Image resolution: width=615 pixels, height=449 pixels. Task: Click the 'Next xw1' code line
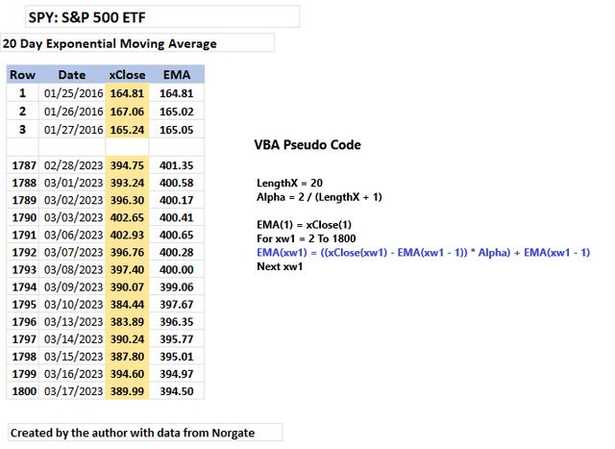pos(280,266)
